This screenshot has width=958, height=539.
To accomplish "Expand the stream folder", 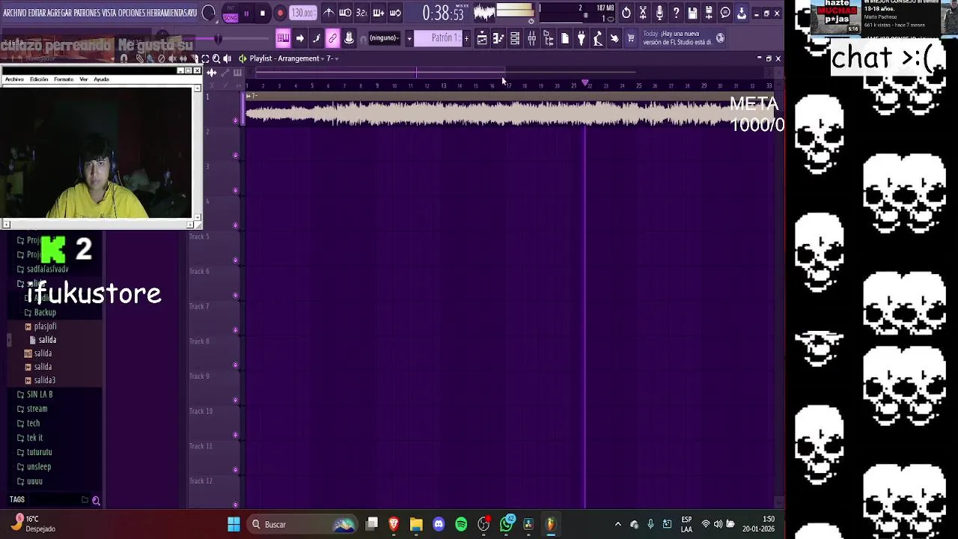I will tap(32, 409).
